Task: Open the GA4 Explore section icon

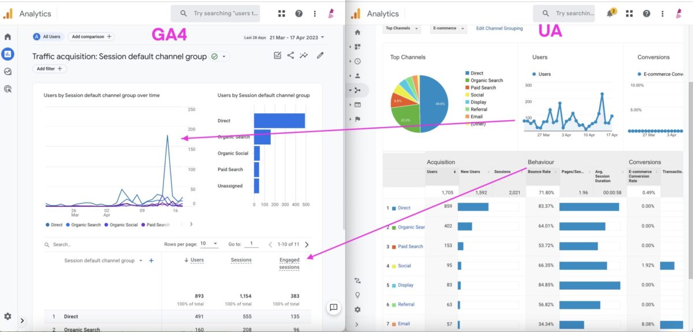Action: pos(8,72)
